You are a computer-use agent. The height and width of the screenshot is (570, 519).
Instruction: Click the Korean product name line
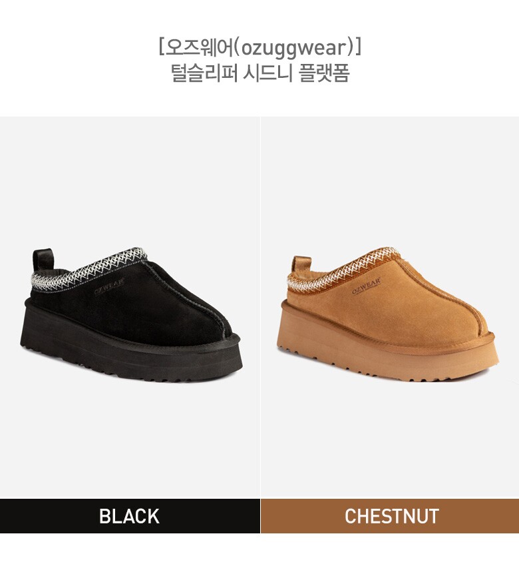pos(260,73)
